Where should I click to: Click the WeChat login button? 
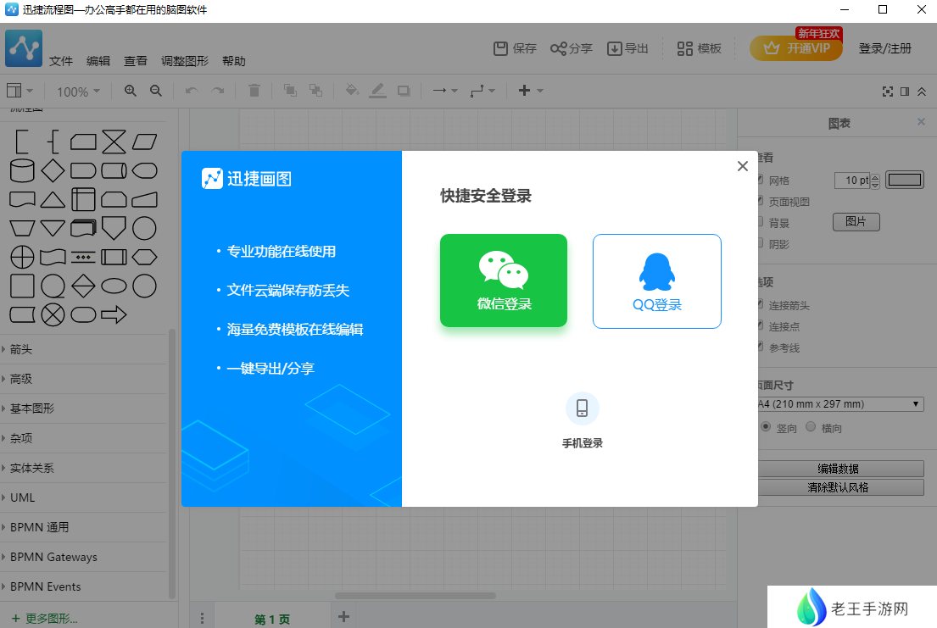(503, 281)
